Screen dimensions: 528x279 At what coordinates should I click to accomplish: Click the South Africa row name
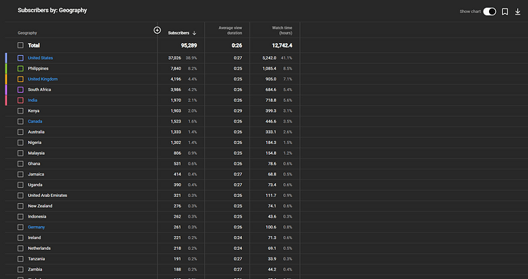[39, 90]
